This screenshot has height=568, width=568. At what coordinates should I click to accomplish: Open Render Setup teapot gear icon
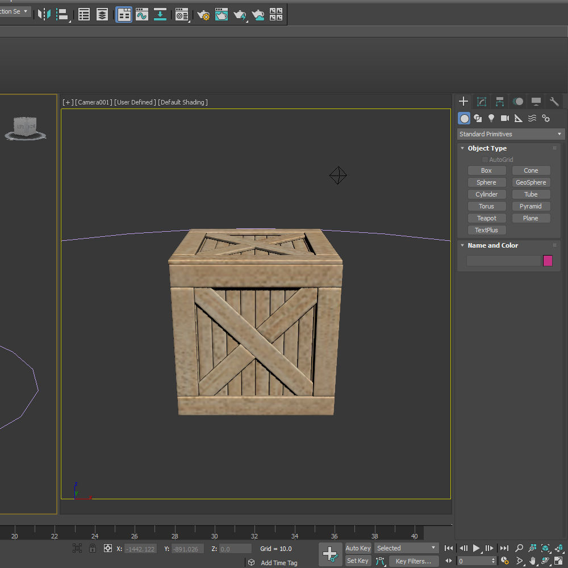click(x=203, y=15)
